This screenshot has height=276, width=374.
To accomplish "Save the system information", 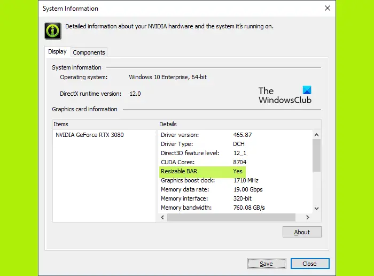I will tap(267, 264).
